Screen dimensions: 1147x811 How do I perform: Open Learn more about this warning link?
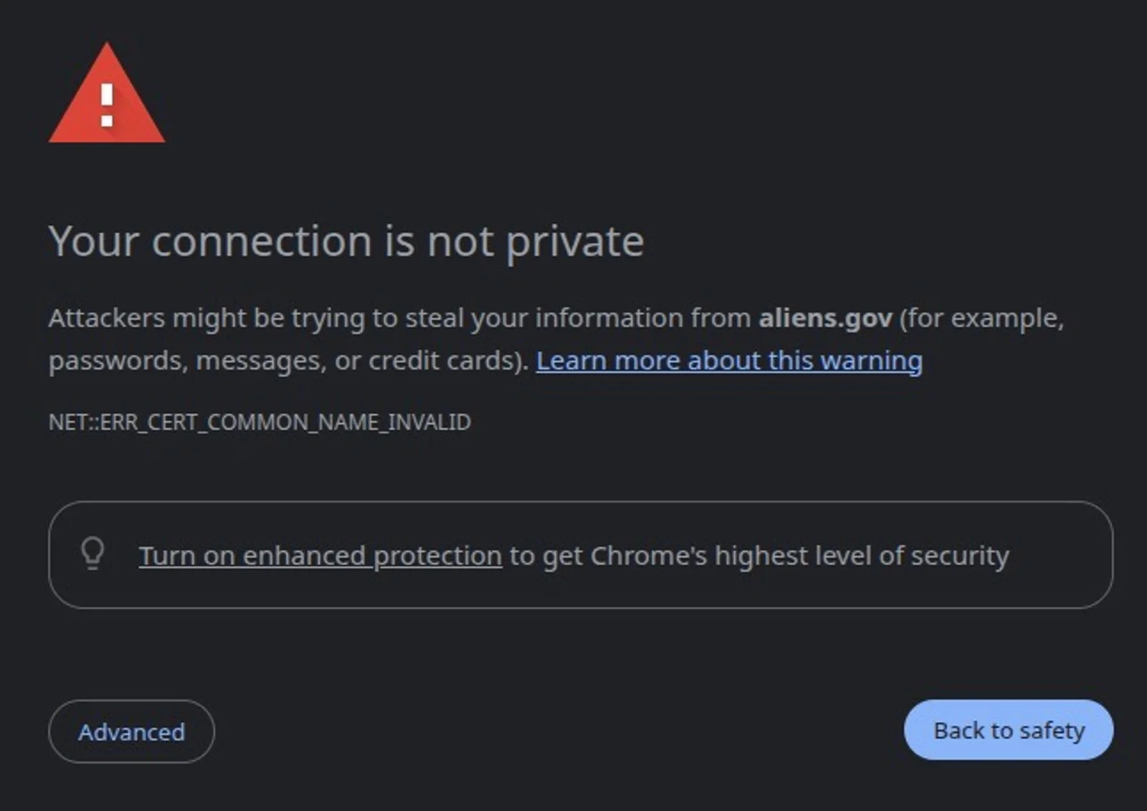coord(729,360)
